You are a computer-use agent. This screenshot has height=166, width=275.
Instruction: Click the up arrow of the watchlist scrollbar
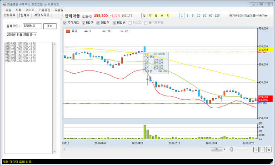coord(55,44)
